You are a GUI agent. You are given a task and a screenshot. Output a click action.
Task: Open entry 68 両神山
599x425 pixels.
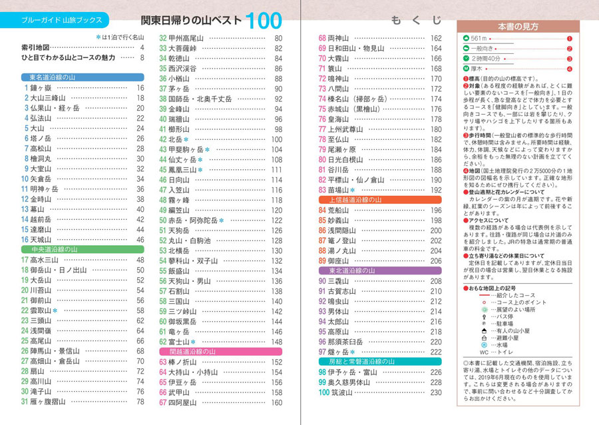click(x=380, y=38)
